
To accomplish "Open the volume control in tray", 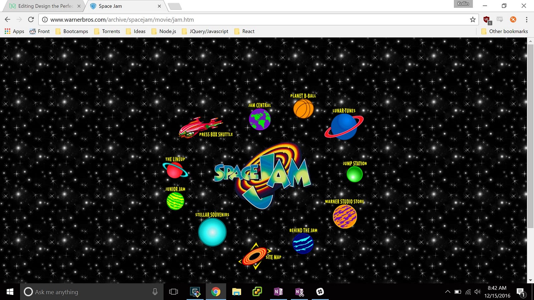I will click(x=477, y=292).
